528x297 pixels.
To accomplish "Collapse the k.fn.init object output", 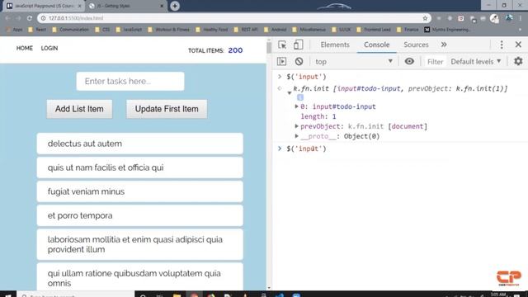I will coord(290,92).
